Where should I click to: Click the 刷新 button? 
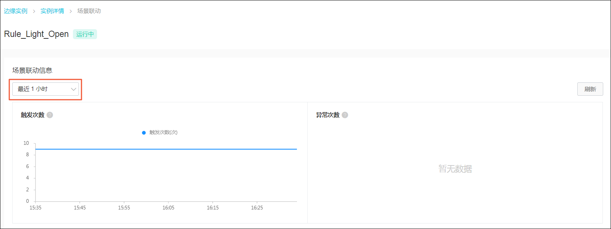(590, 89)
